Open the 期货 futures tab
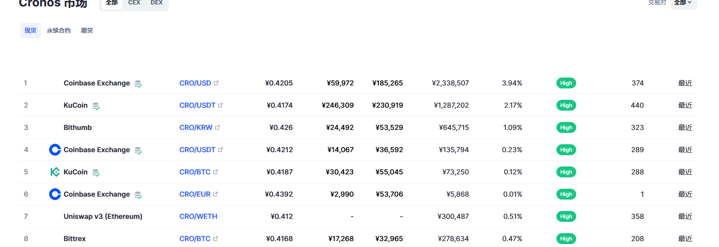 pos(87,31)
